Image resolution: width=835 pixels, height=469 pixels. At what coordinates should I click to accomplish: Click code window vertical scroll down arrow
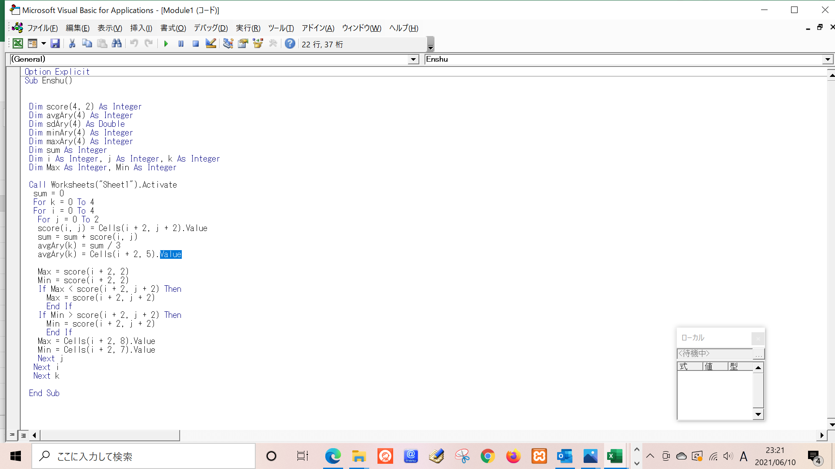click(x=831, y=425)
